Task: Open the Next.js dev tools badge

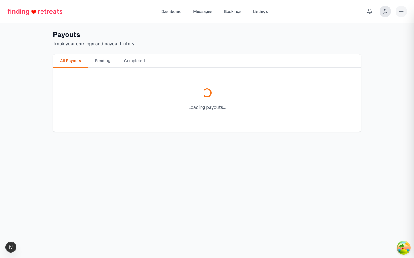Action: coord(11,247)
